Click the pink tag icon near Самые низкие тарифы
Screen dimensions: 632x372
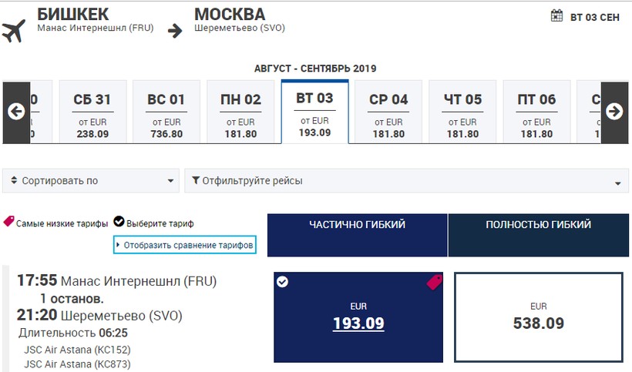[9, 221]
